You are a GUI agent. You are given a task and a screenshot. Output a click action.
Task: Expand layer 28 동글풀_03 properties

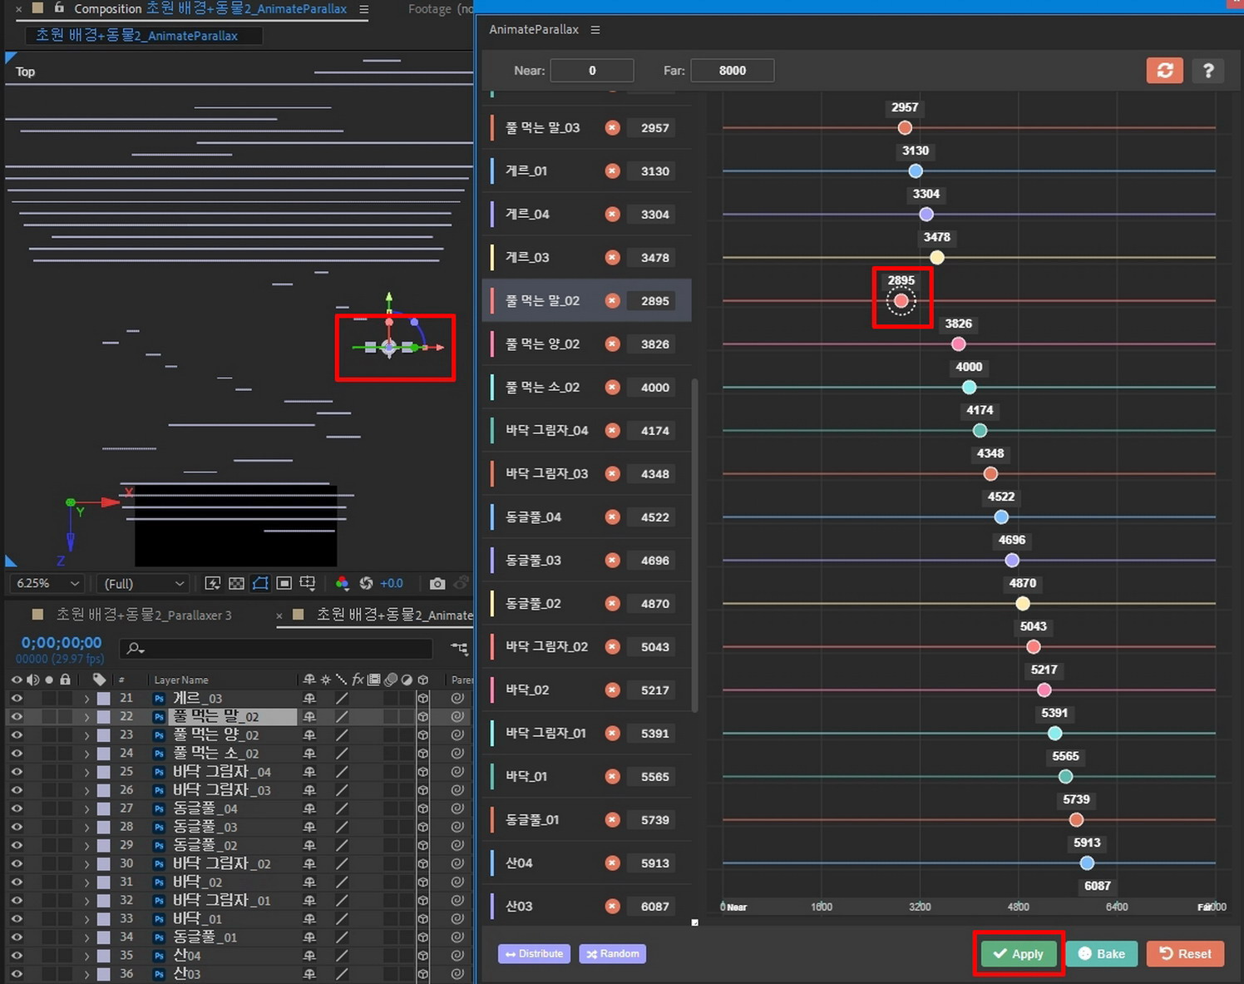tap(86, 827)
